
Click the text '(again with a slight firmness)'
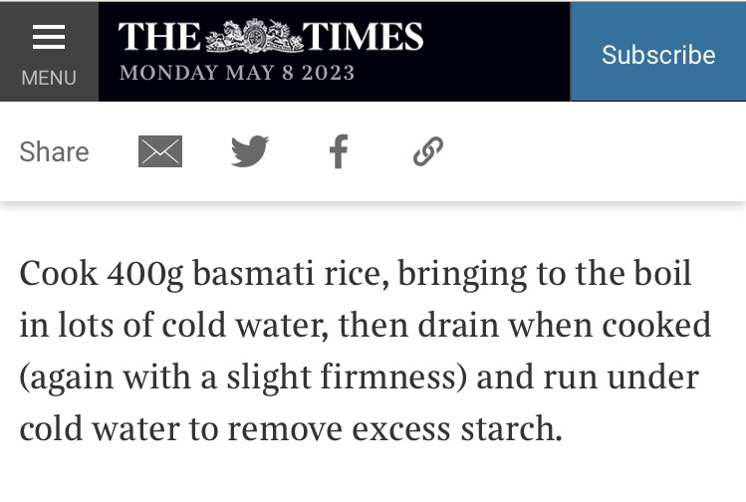(243, 377)
